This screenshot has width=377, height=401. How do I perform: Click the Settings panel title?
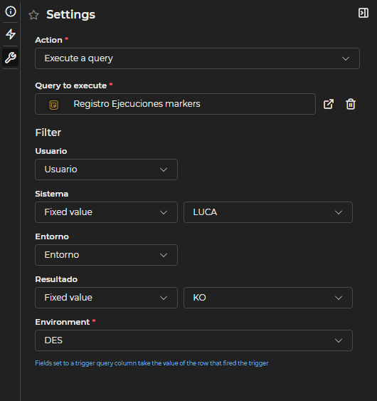70,14
